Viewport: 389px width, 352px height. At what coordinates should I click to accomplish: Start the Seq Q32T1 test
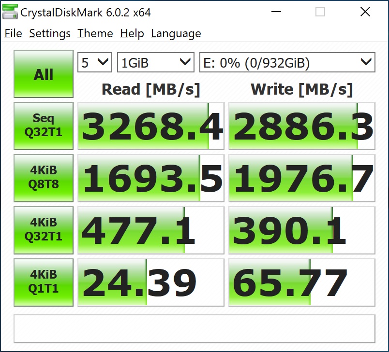pos(44,126)
